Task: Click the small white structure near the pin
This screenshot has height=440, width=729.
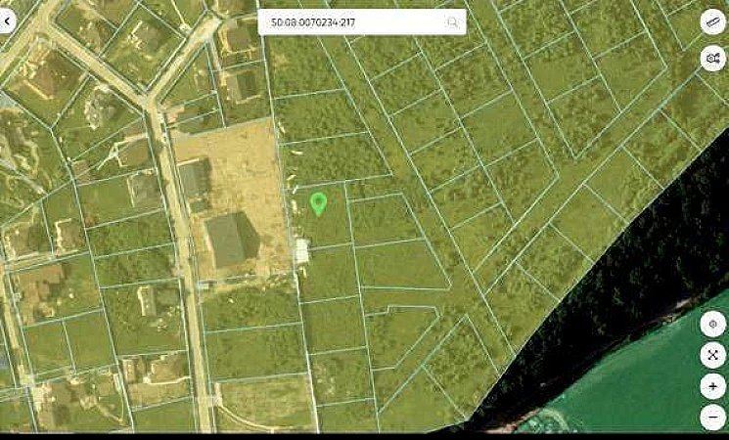Action: coord(302,252)
